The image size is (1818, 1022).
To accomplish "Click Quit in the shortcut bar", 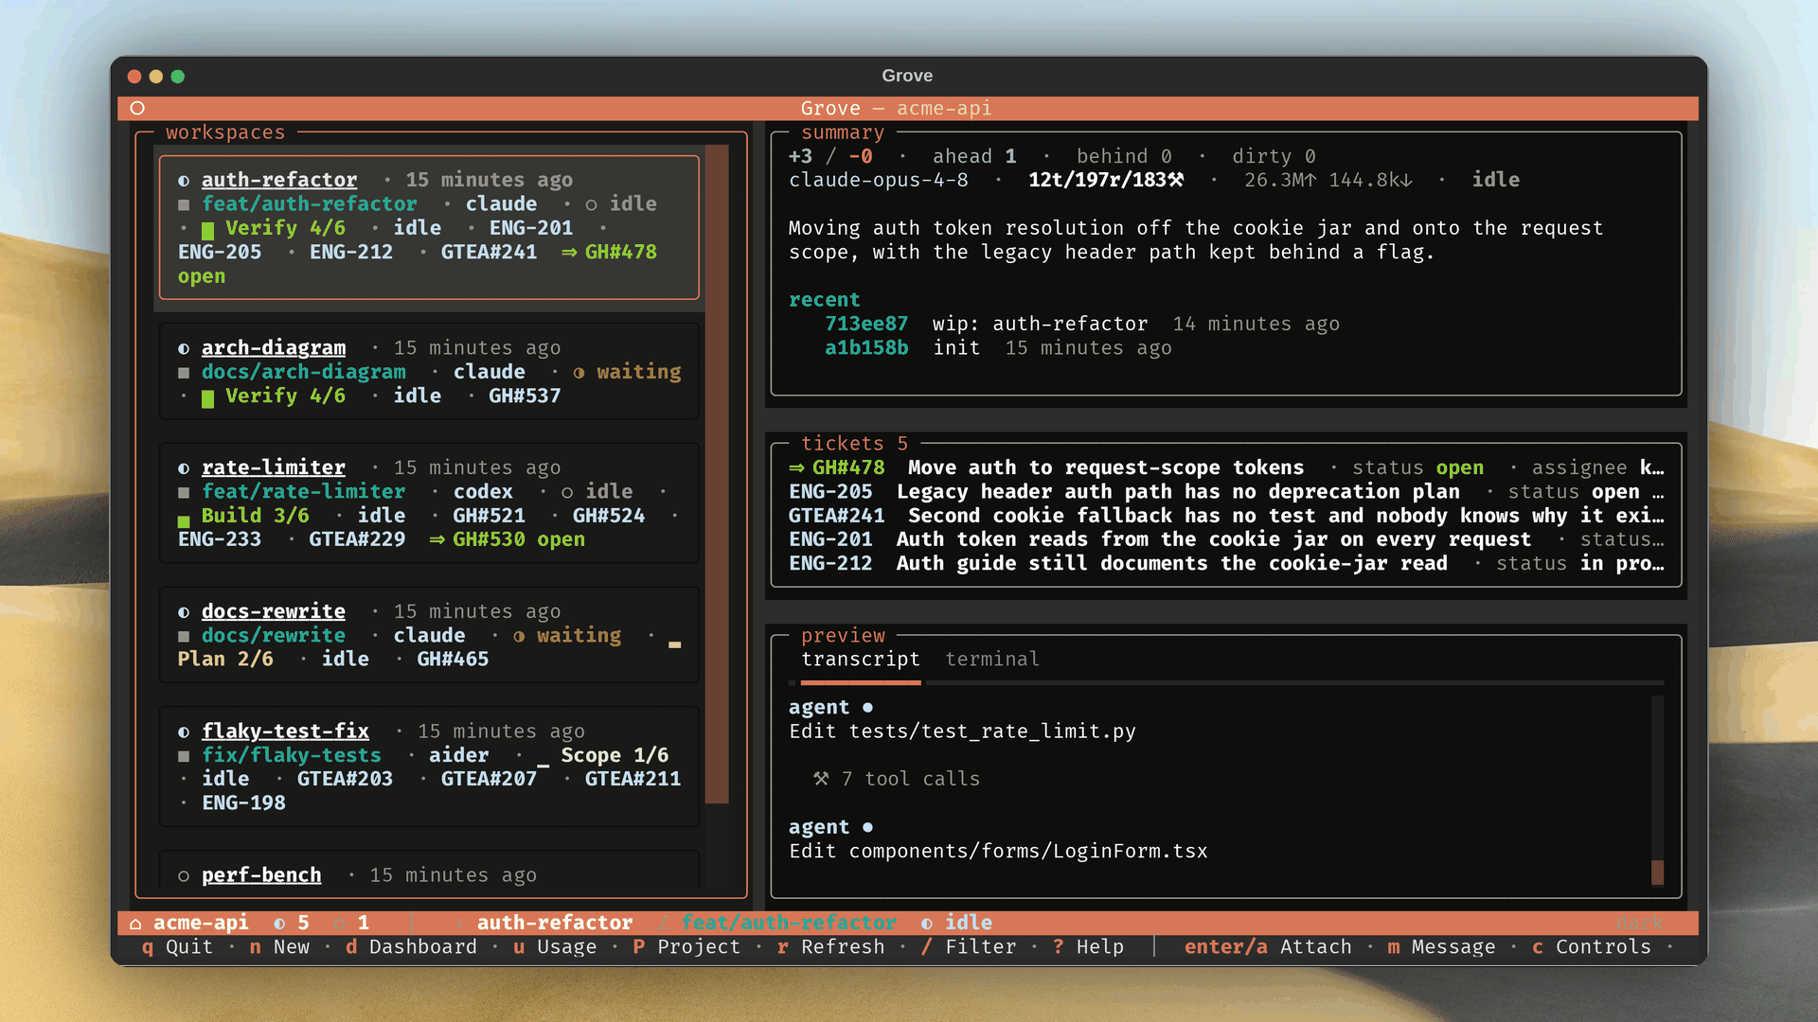I will point(177,947).
